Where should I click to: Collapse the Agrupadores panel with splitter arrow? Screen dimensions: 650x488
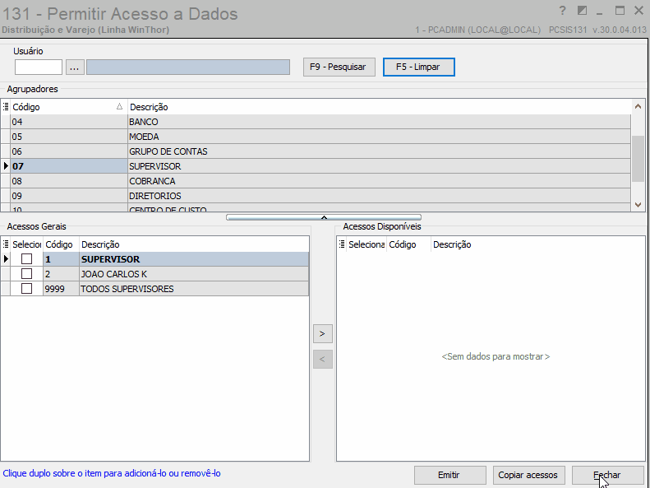pos(324,217)
